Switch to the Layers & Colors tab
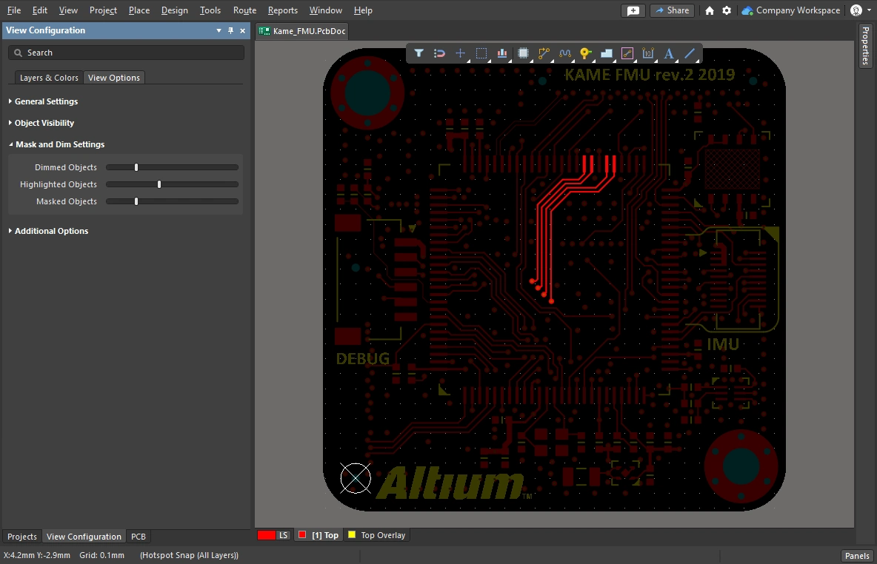The height and width of the screenshot is (564, 877). 49,78
